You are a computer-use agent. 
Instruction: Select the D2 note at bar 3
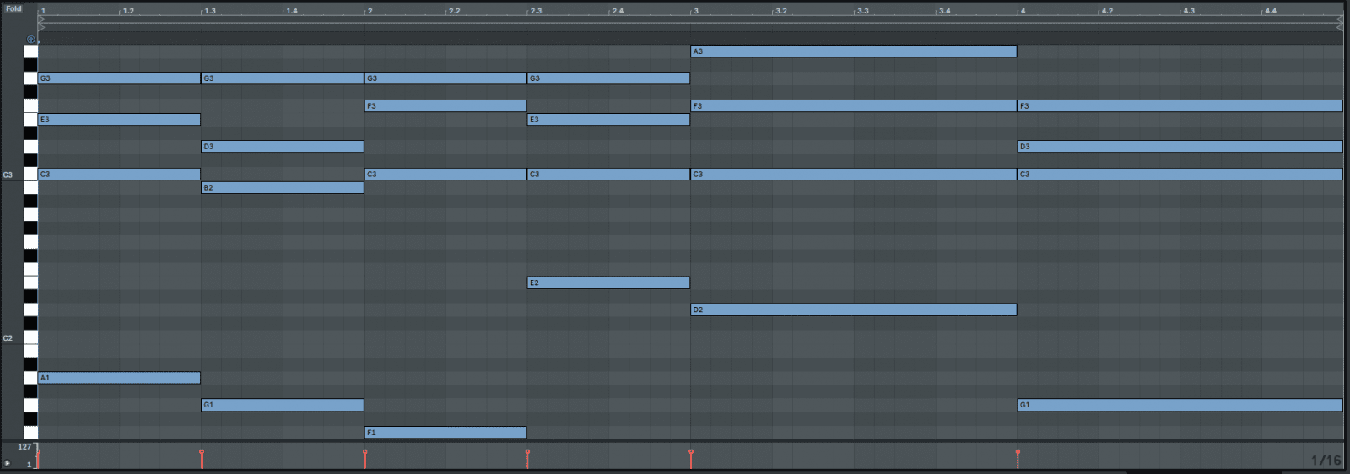(x=853, y=310)
